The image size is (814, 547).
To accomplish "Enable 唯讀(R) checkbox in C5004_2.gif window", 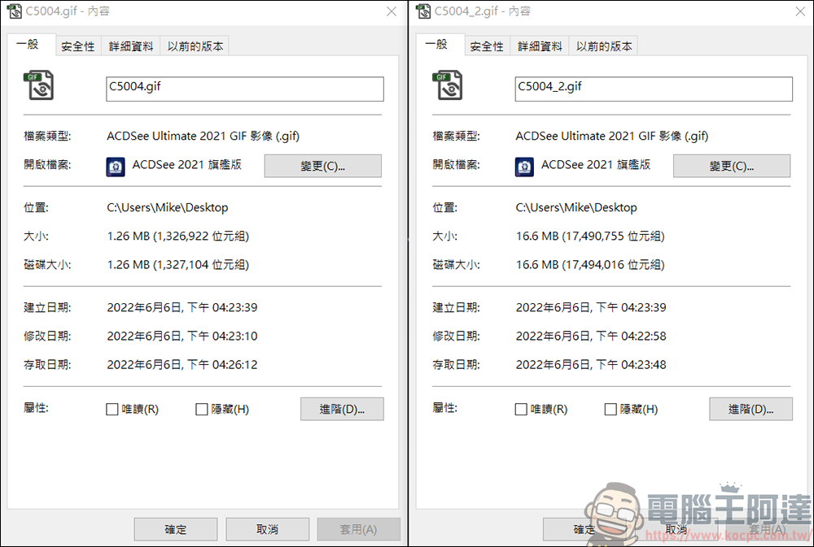I will click(521, 409).
